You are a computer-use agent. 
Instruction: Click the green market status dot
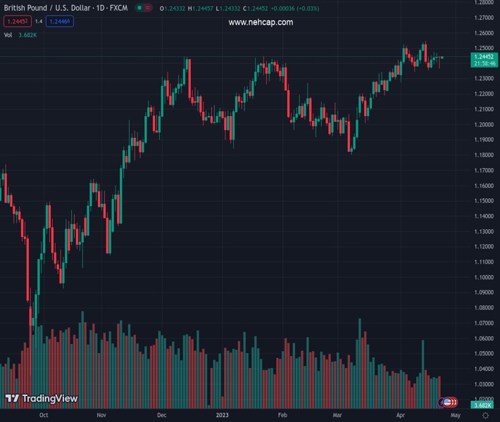pyautogui.click(x=140, y=8)
